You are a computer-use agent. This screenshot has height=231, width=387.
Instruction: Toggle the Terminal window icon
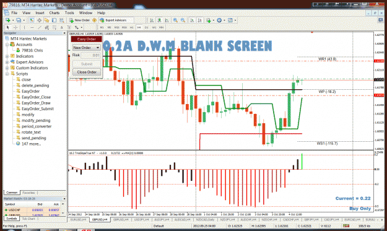[x=54, y=20]
